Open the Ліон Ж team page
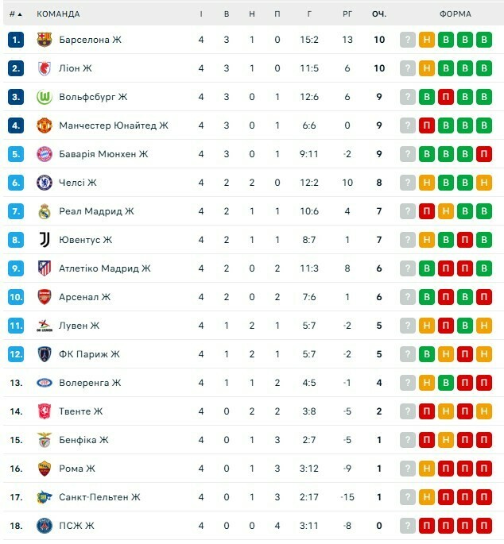Image resolution: width=504 pixels, height=544 pixels. (x=76, y=68)
